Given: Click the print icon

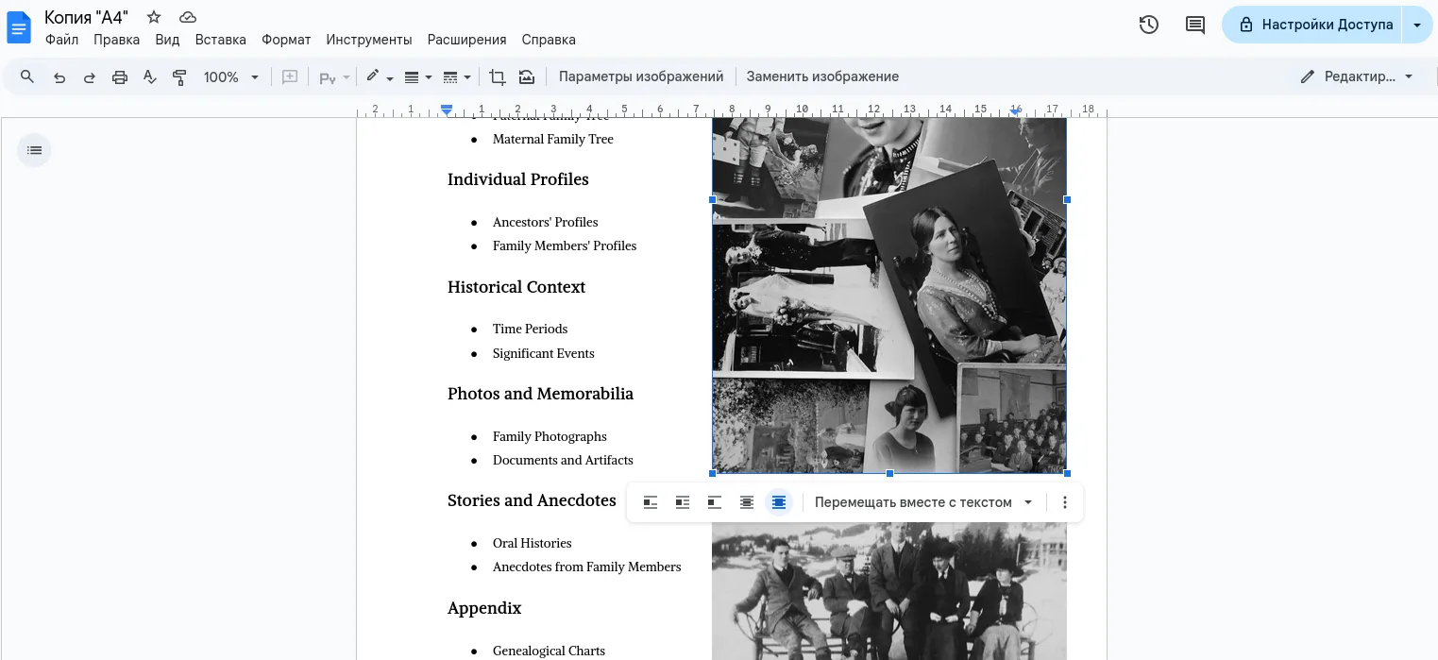Looking at the screenshot, I should tap(119, 76).
